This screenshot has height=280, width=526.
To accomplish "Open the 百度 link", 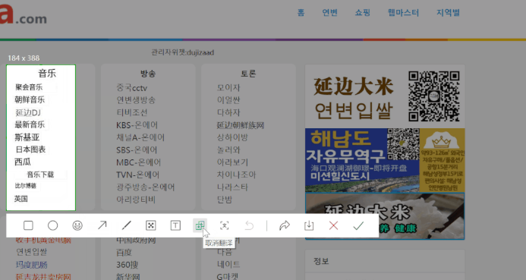I will click(124, 252).
